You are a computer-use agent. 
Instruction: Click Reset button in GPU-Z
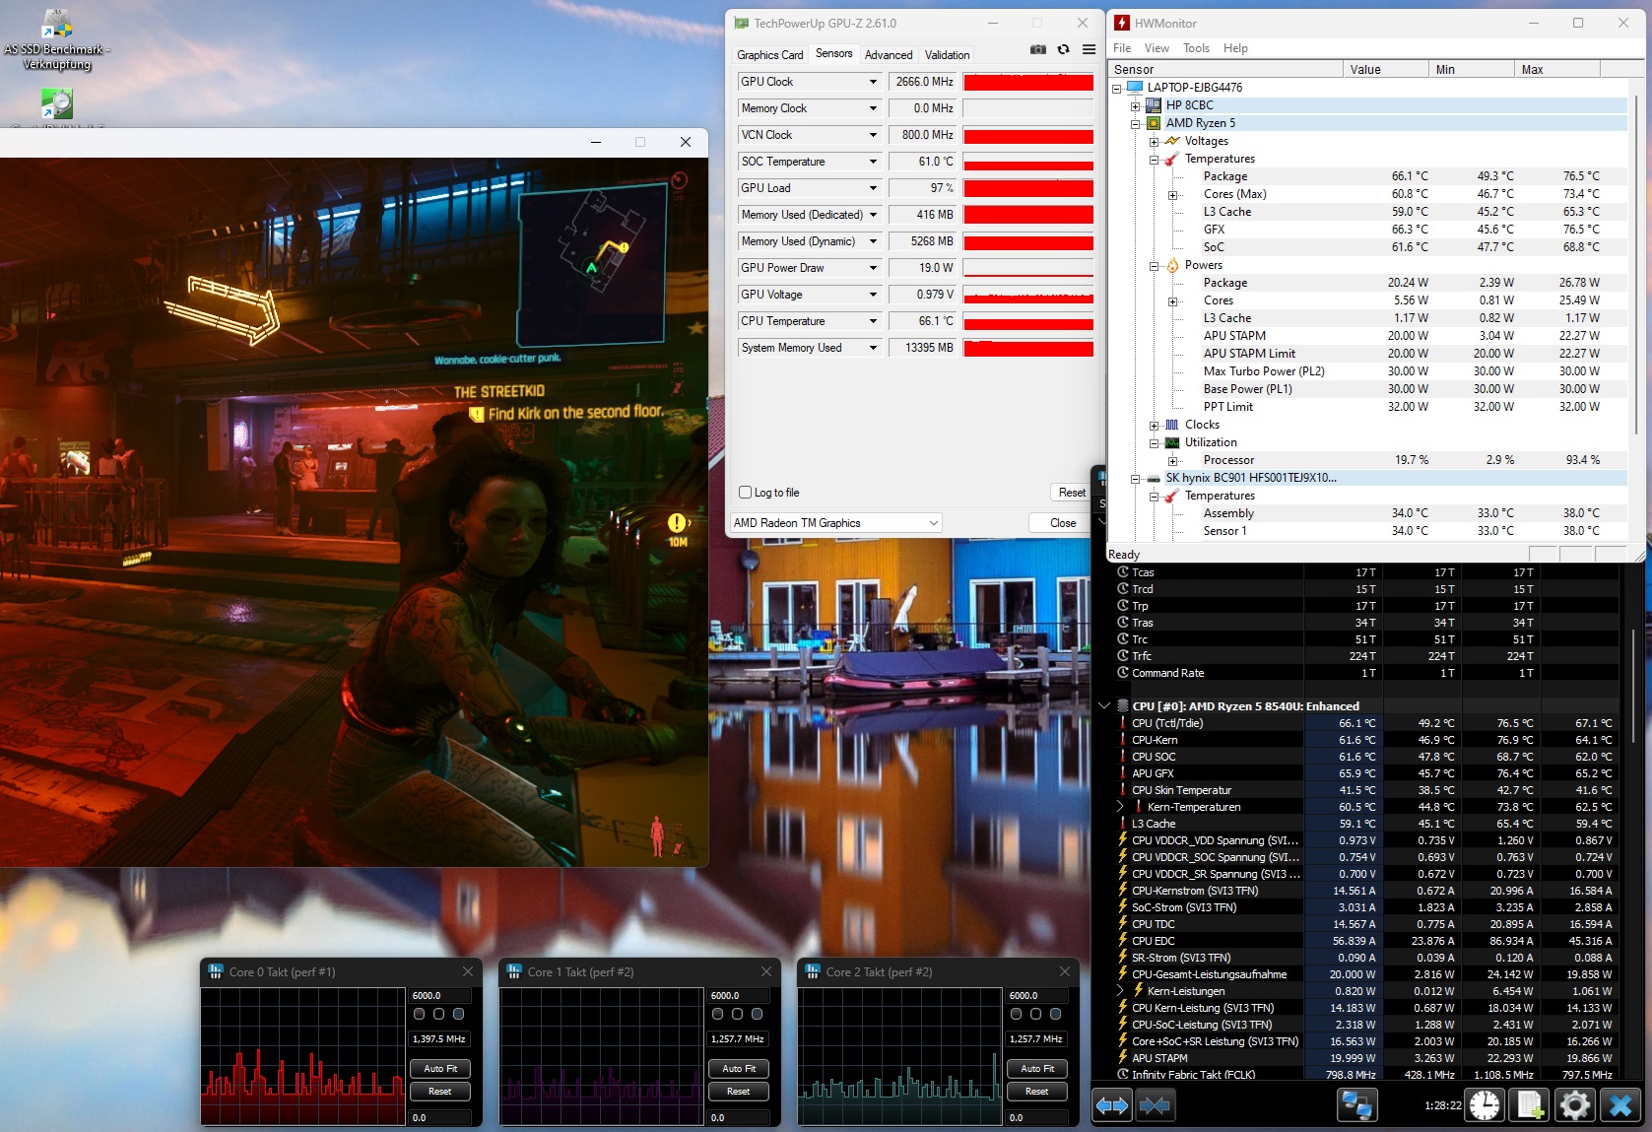point(1071,493)
